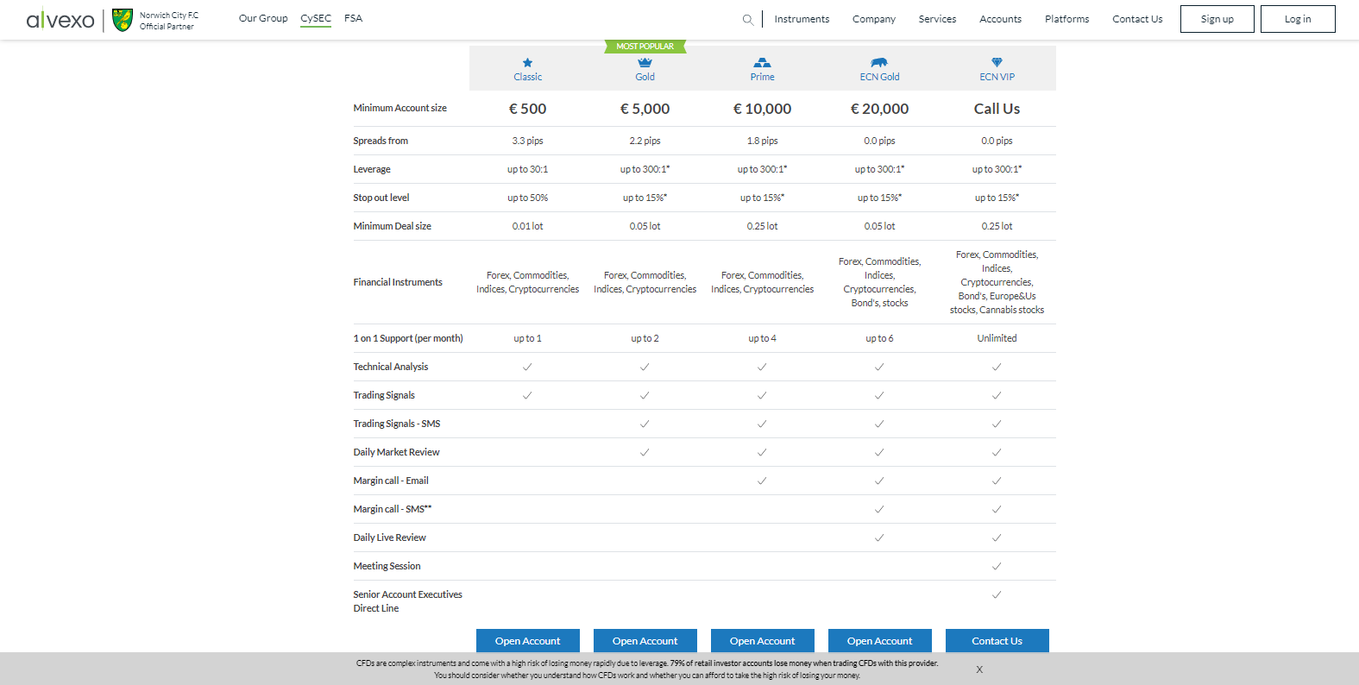Click Contact Us under ECN VIP

997,641
